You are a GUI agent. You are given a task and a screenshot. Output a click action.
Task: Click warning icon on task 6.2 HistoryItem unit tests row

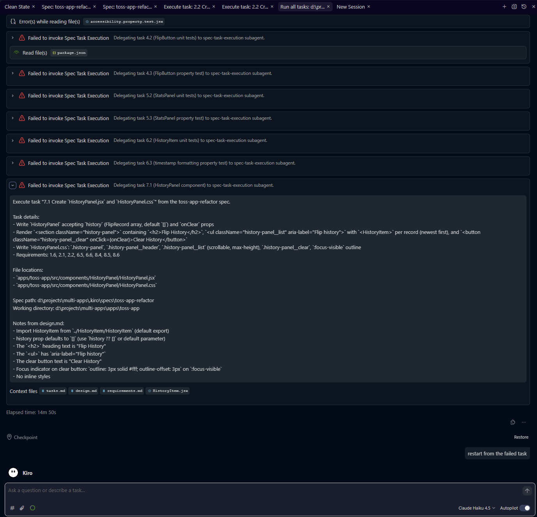coord(22,140)
